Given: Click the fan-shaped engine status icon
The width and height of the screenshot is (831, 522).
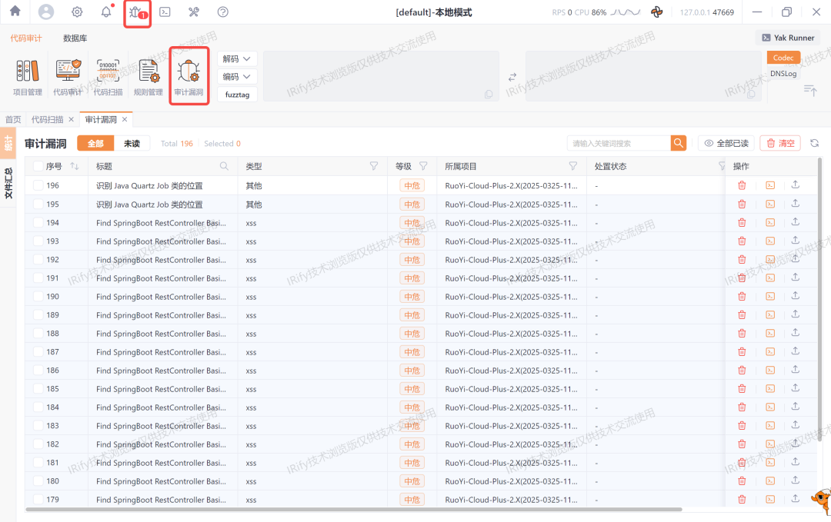Looking at the screenshot, I should coord(656,12).
